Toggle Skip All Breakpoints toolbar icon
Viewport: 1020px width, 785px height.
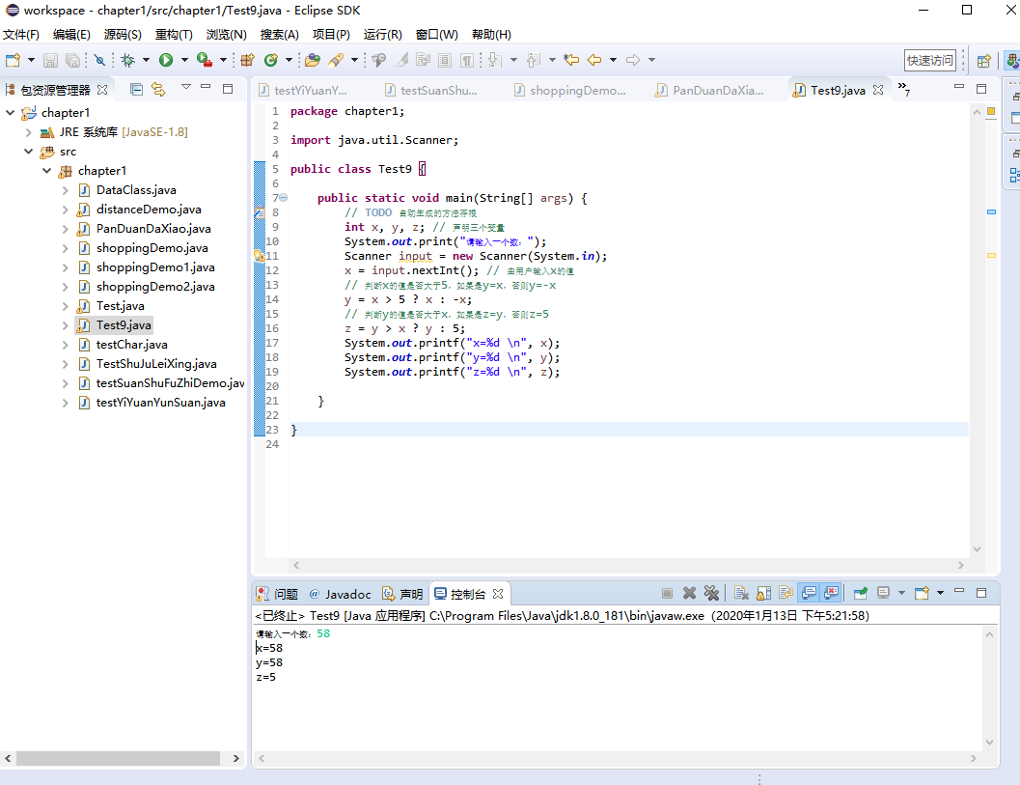tap(99, 60)
